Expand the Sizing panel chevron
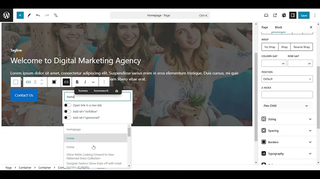Screen dimensions: 320x179 (x=310, y=119)
